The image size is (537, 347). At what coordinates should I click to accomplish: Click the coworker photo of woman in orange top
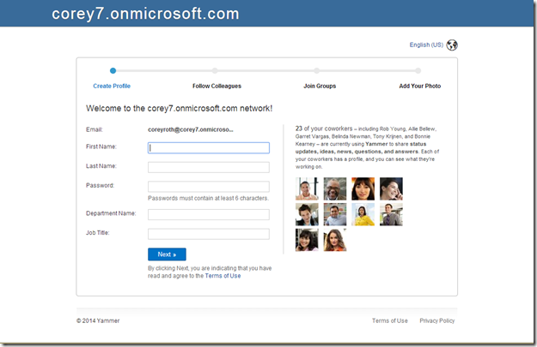pos(335,240)
